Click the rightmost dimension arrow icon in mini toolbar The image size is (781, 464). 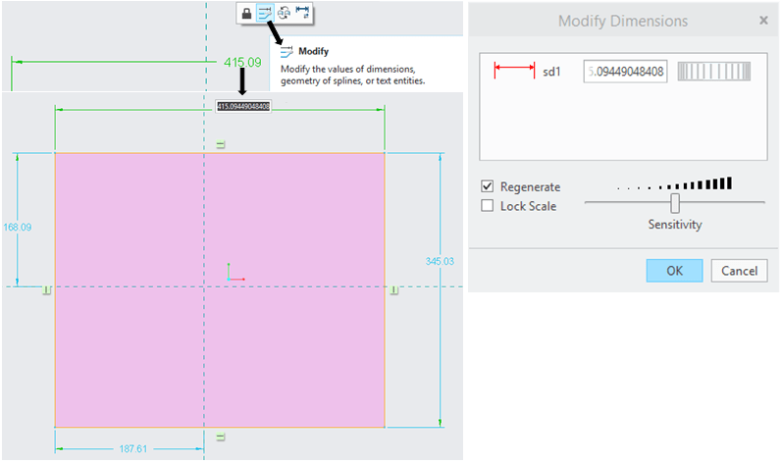tap(302, 13)
